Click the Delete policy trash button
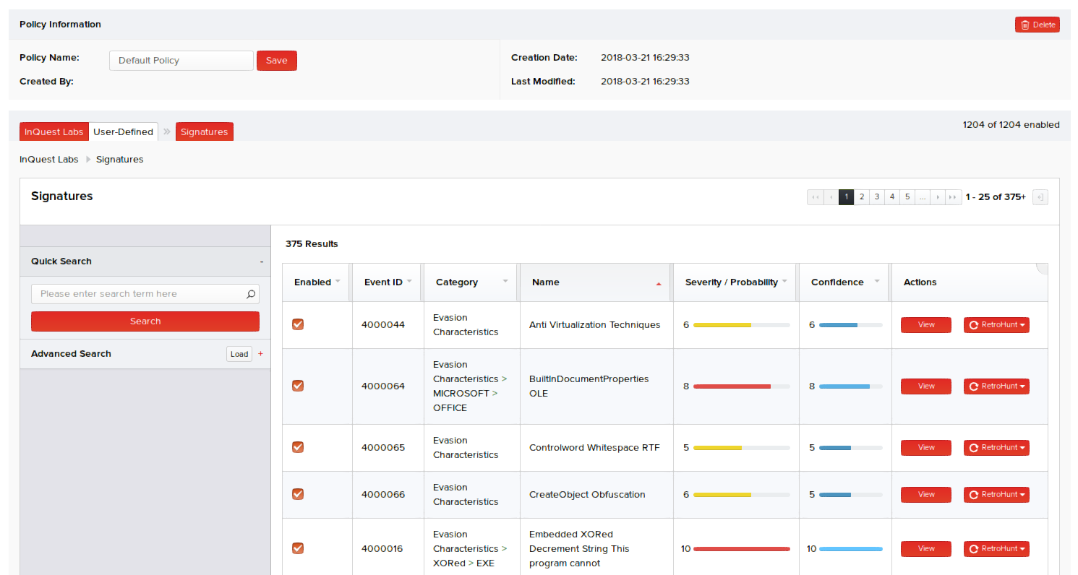 click(1037, 25)
